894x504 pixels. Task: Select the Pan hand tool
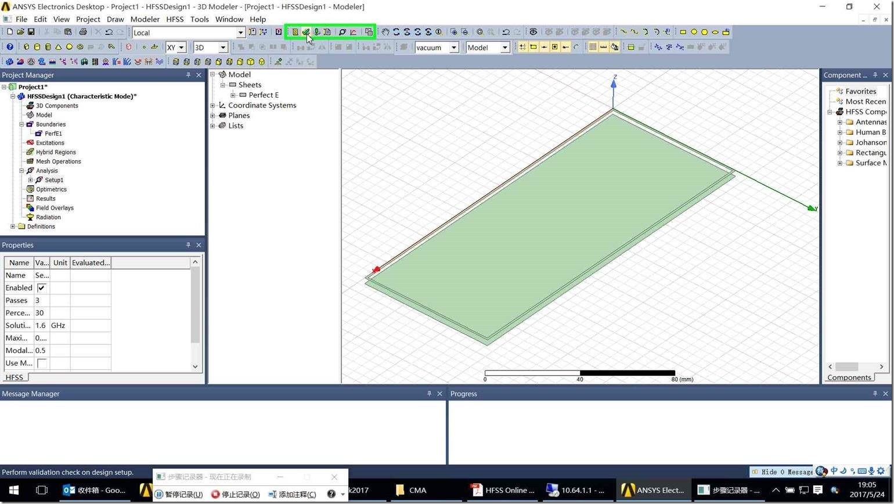(x=385, y=32)
